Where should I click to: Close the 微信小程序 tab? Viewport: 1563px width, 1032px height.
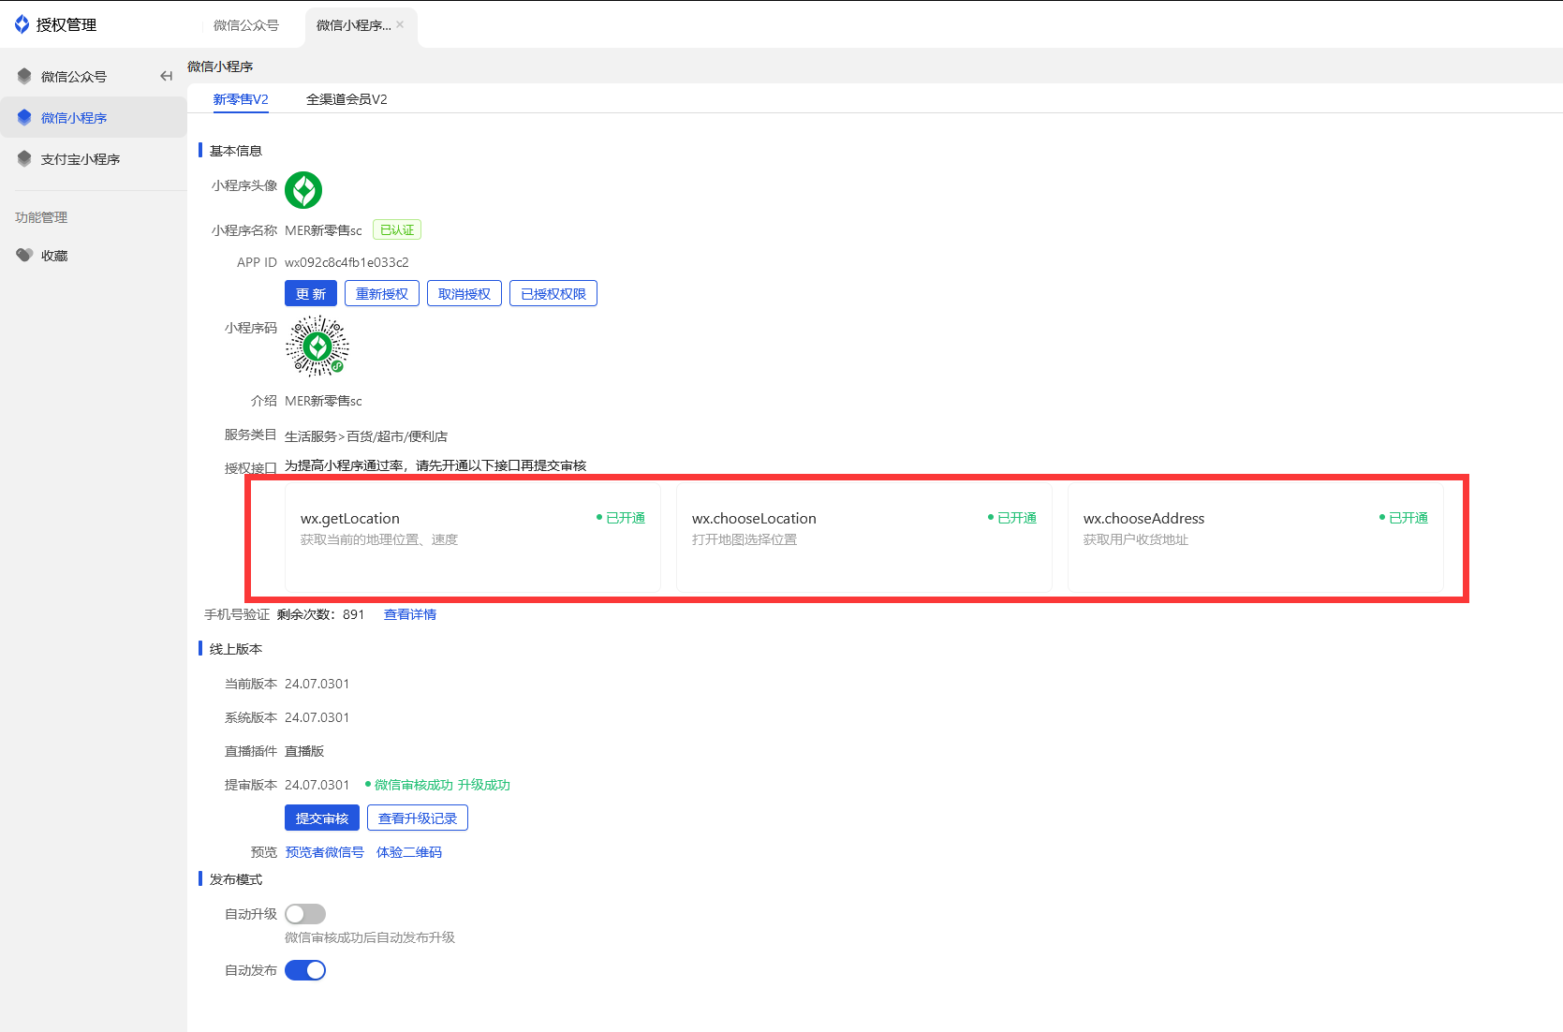400,24
